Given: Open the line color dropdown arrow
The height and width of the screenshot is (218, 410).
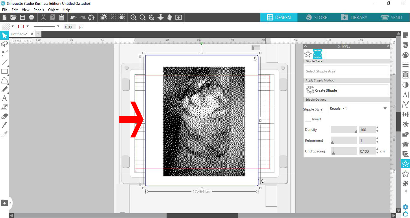Looking at the screenshot, I should point(28,26).
